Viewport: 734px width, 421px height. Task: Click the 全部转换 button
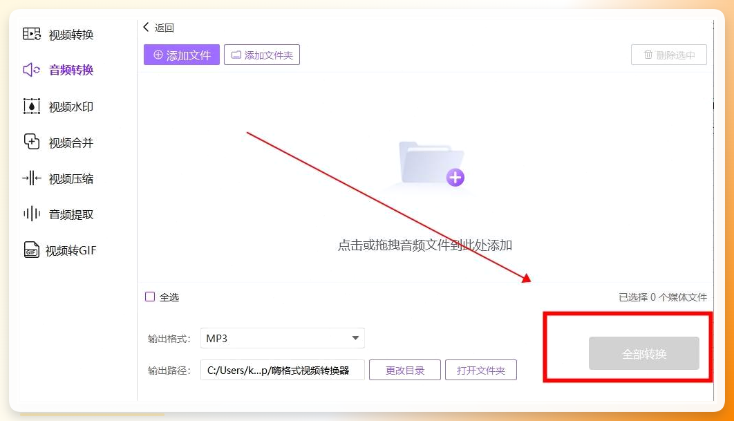pyautogui.click(x=643, y=353)
